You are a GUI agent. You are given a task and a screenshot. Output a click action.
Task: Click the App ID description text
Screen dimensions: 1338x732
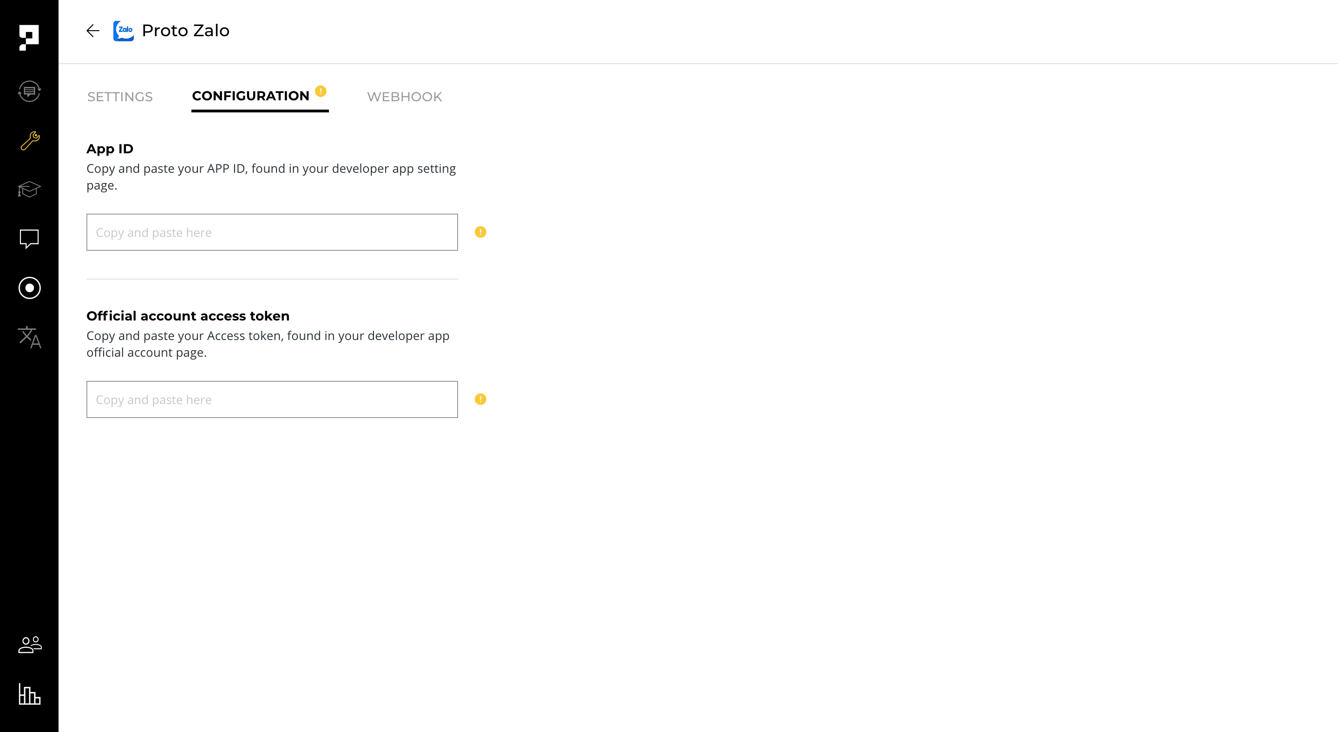pyautogui.click(x=271, y=177)
